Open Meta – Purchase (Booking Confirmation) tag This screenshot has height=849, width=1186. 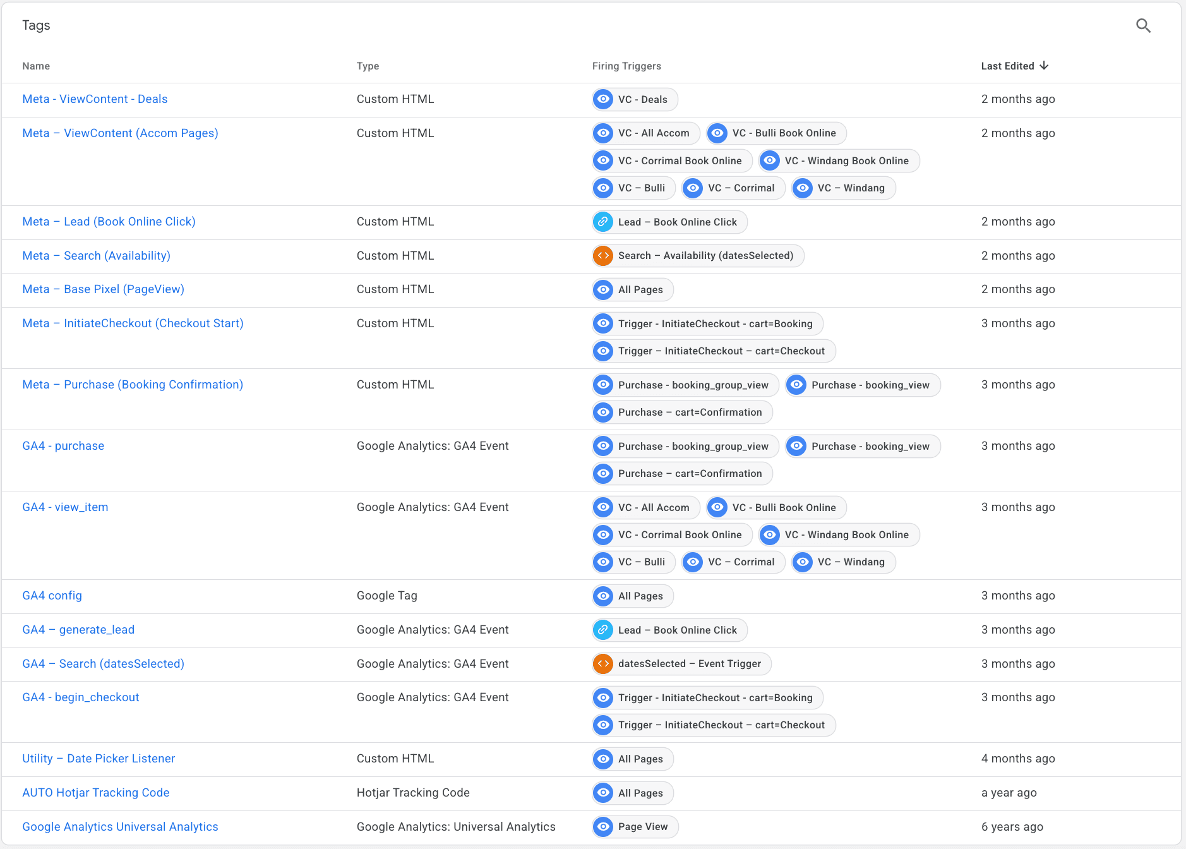pyautogui.click(x=133, y=385)
